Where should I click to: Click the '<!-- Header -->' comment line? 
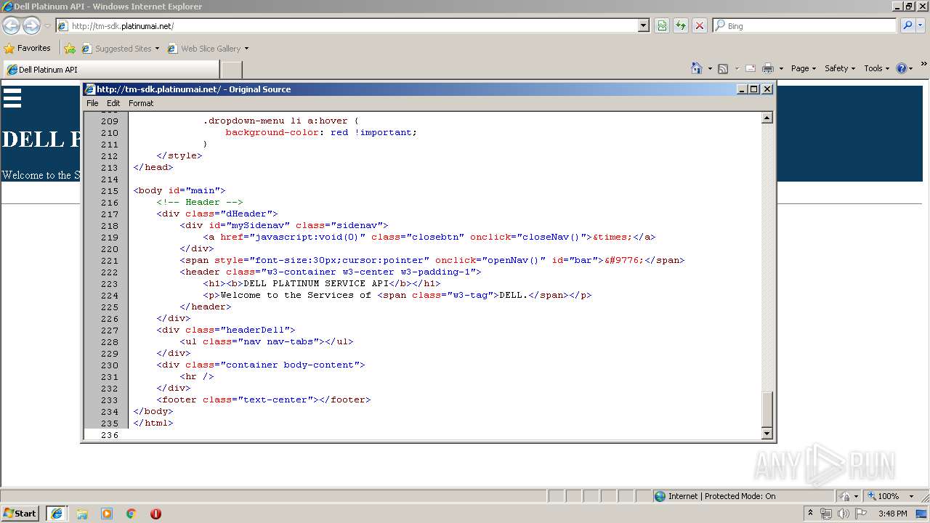point(200,202)
